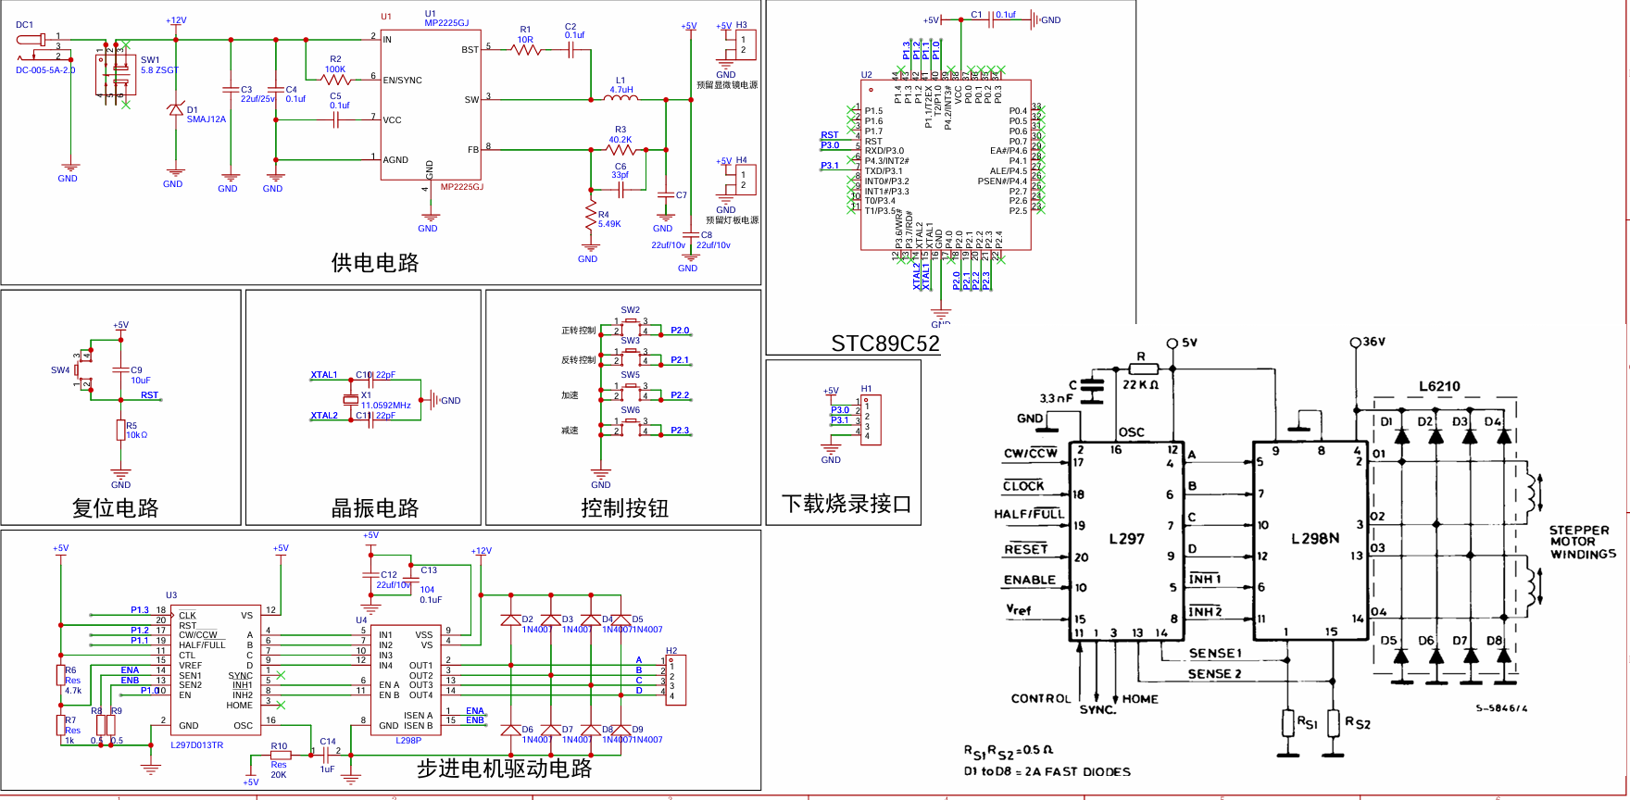Click the L297D013TR chip U3
Image resolution: width=1630 pixels, height=800 pixels.
click(x=216, y=671)
